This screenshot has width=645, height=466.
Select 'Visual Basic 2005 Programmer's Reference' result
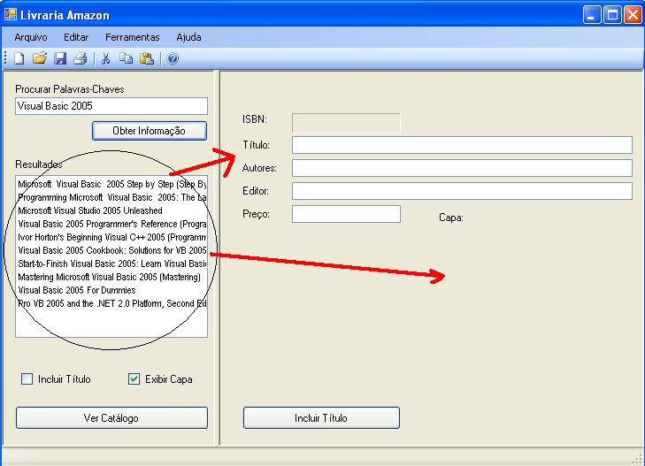pos(111,224)
